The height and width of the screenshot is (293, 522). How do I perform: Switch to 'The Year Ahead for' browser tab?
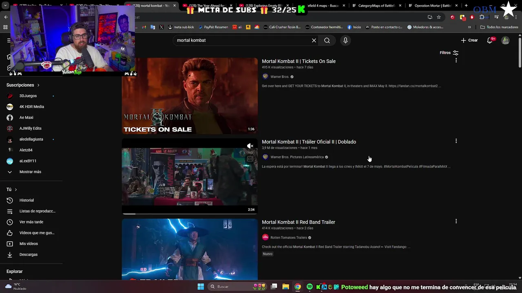point(207,6)
